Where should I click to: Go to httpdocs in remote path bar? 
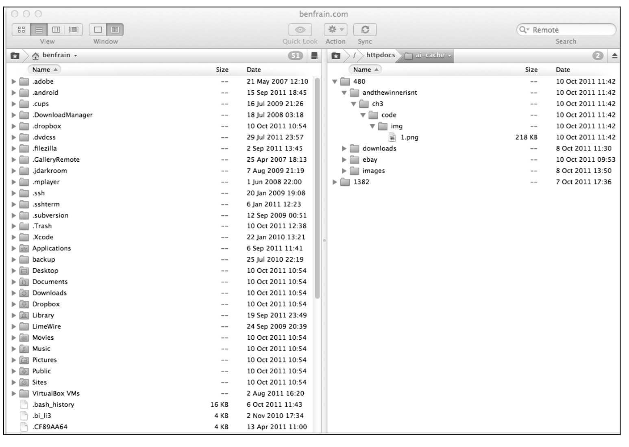380,55
